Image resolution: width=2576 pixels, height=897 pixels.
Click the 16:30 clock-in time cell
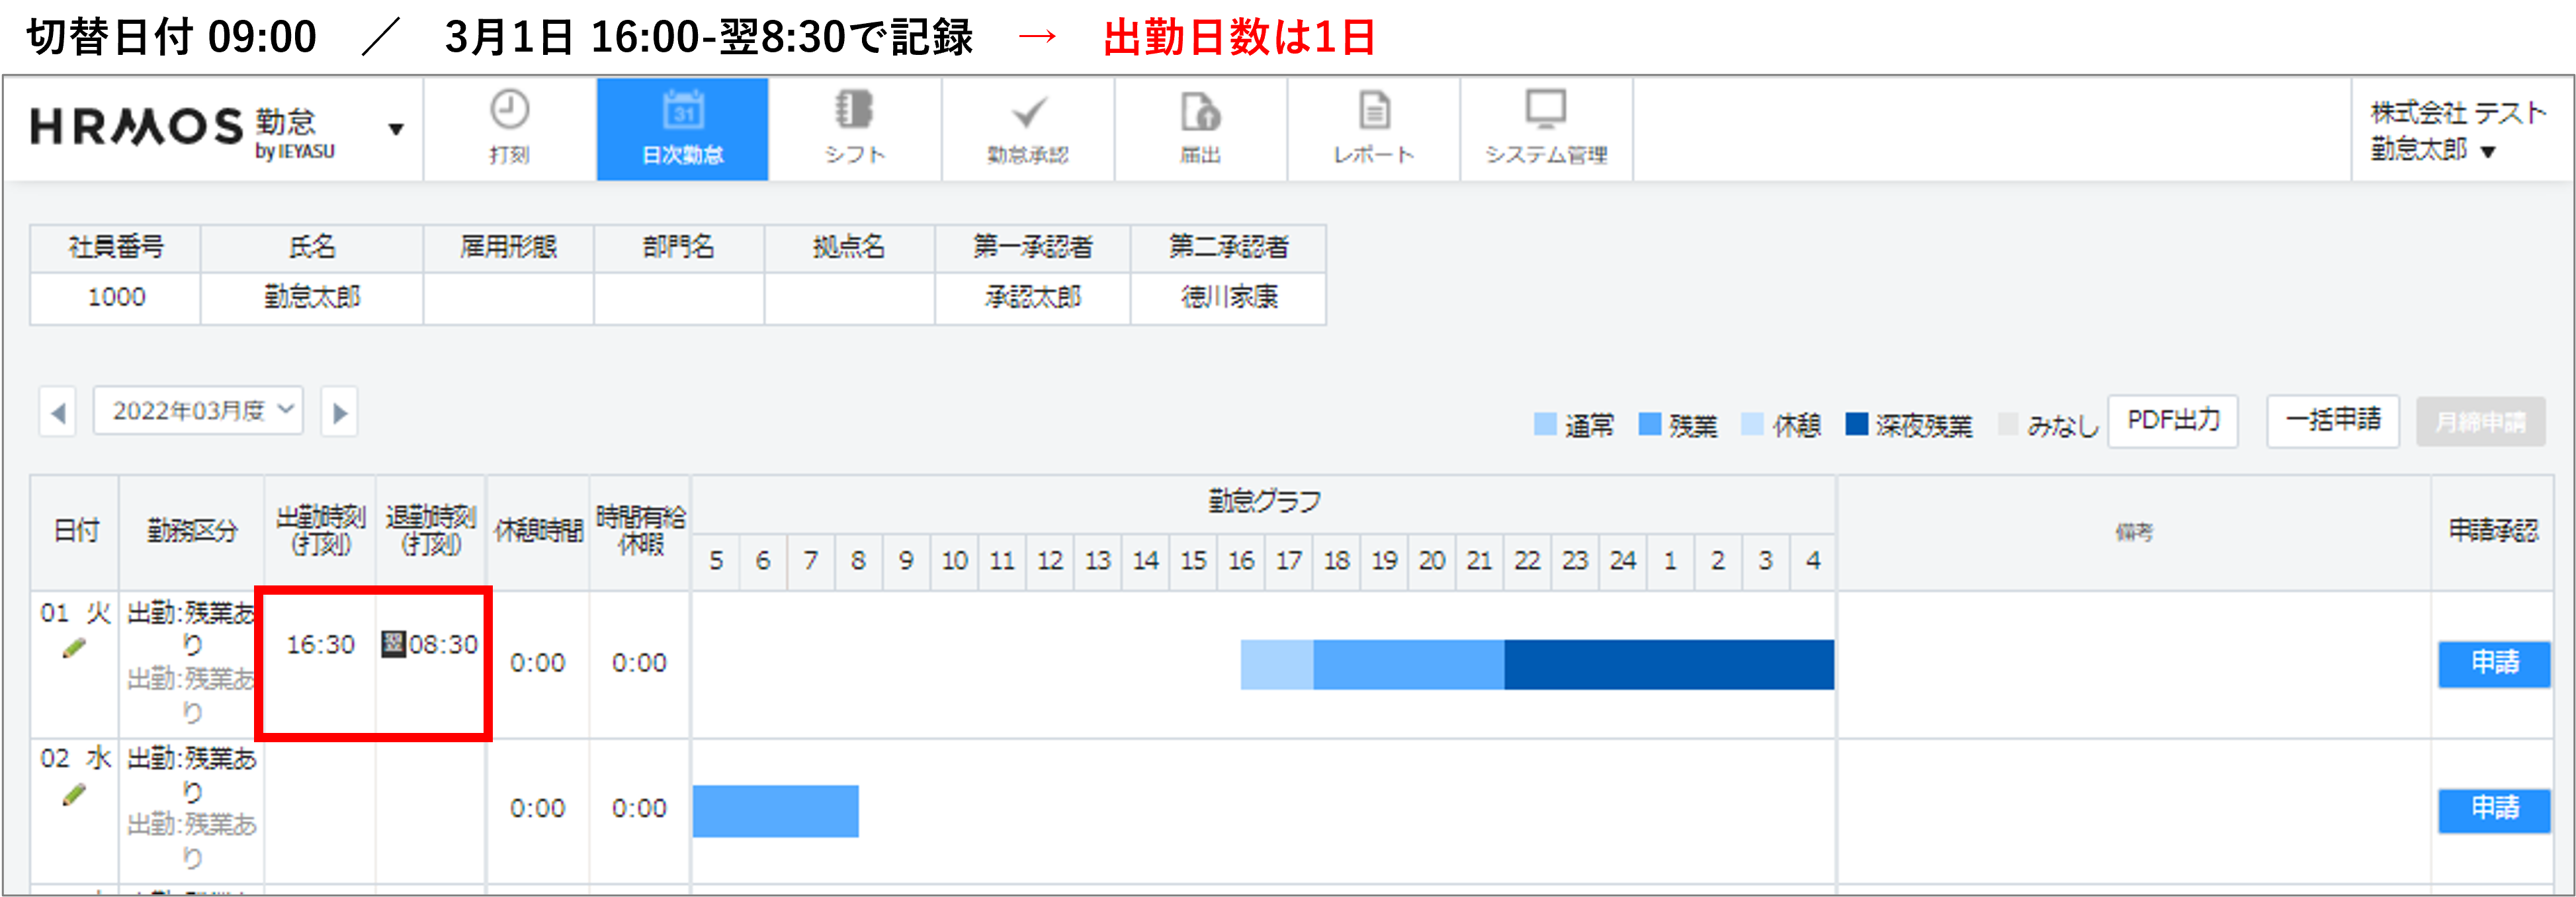tap(320, 645)
